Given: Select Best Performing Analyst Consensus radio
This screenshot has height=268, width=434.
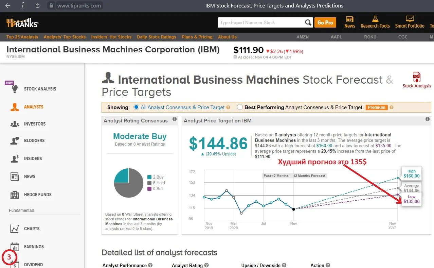Looking at the screenshot, I should [x=240, y=107].
